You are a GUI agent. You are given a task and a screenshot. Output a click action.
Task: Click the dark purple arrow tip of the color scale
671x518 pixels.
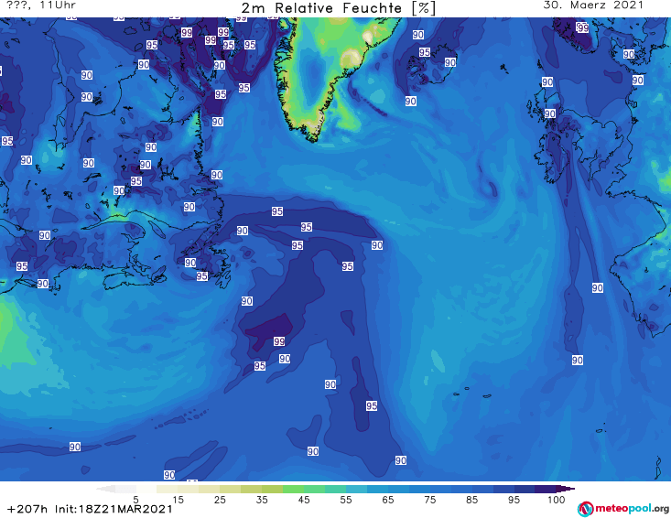tap(566, 489)
